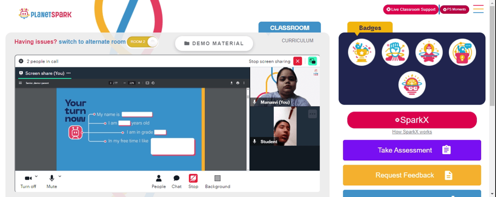Image resolution: width=496 pixels, height=197 pixels.
Task: Mute the microphone
Action: point(52,182)
